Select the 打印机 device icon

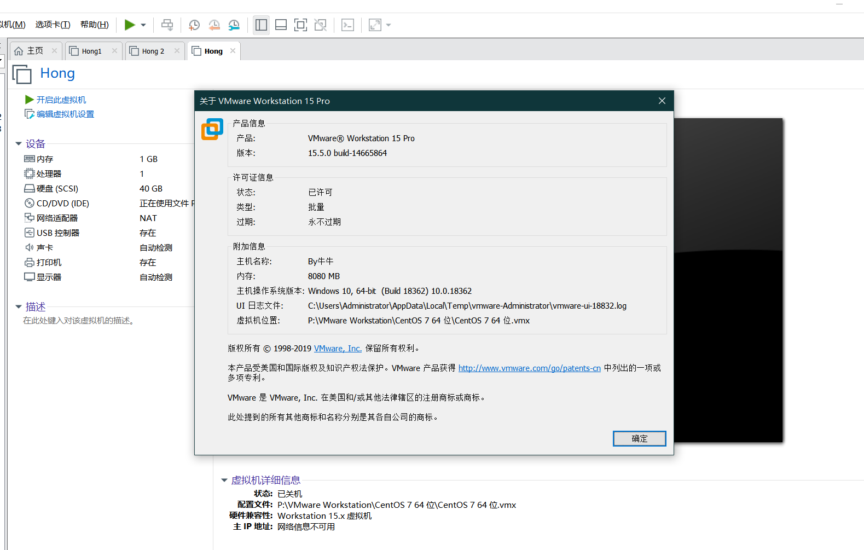click(x=30, y=262)
